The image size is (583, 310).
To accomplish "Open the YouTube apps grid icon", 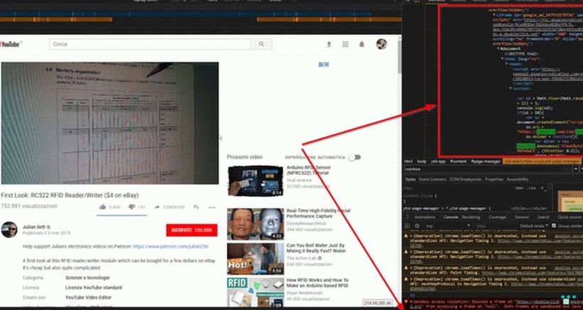I will click(x=345, y=44).
